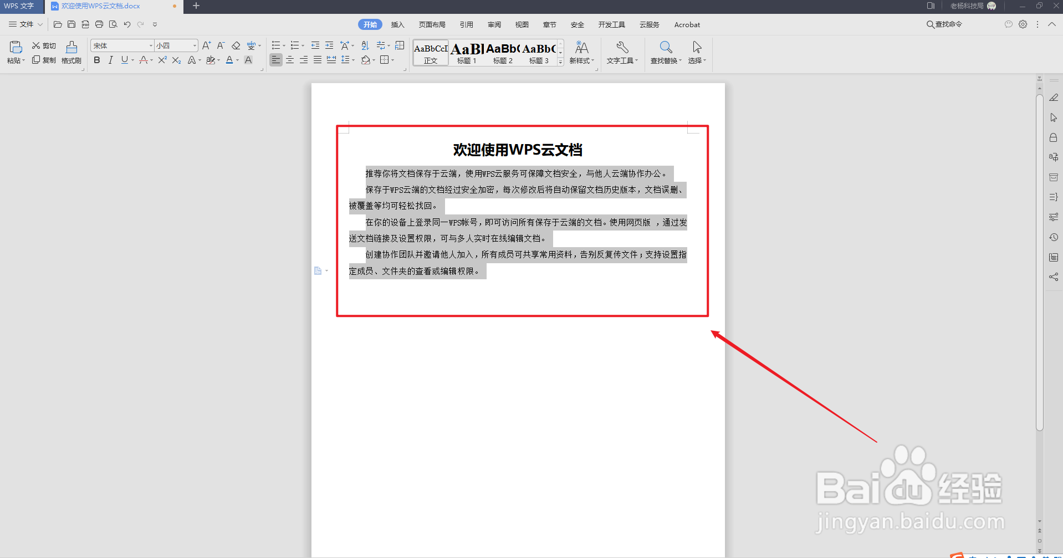Open the settings gear icon
The width and height of the screenshot is (1063, 558).
tap(1023, 24)
